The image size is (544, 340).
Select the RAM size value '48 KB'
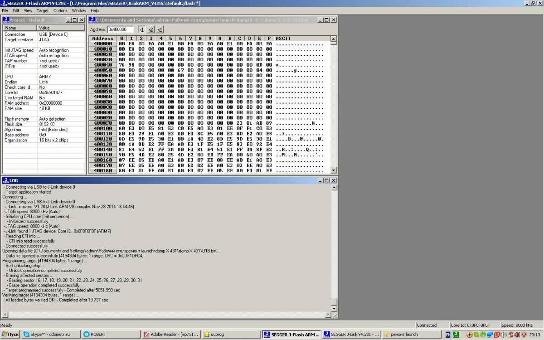tap(45, 108)
